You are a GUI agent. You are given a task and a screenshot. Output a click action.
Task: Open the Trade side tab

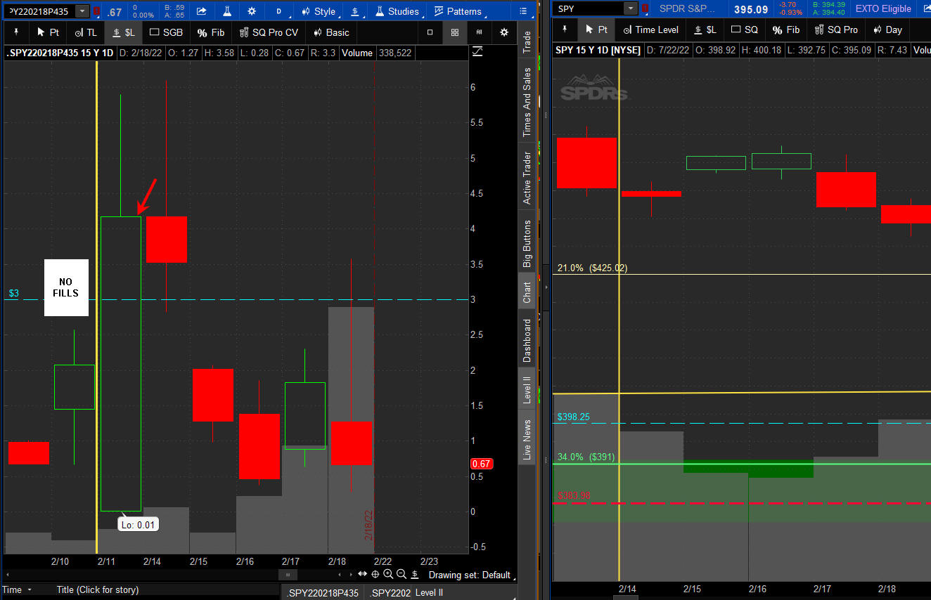pyautogui.click(x=527, y=42)
